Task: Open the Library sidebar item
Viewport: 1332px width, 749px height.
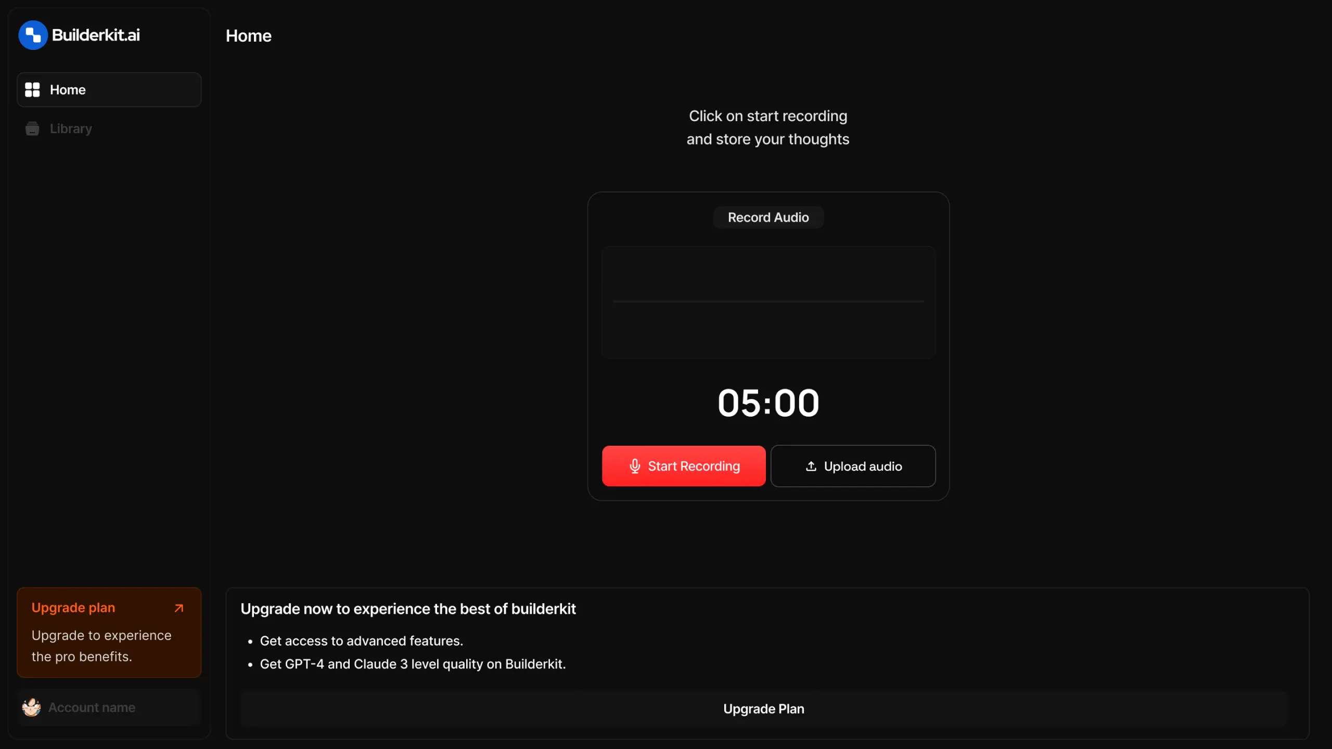Action: point(109,128)
